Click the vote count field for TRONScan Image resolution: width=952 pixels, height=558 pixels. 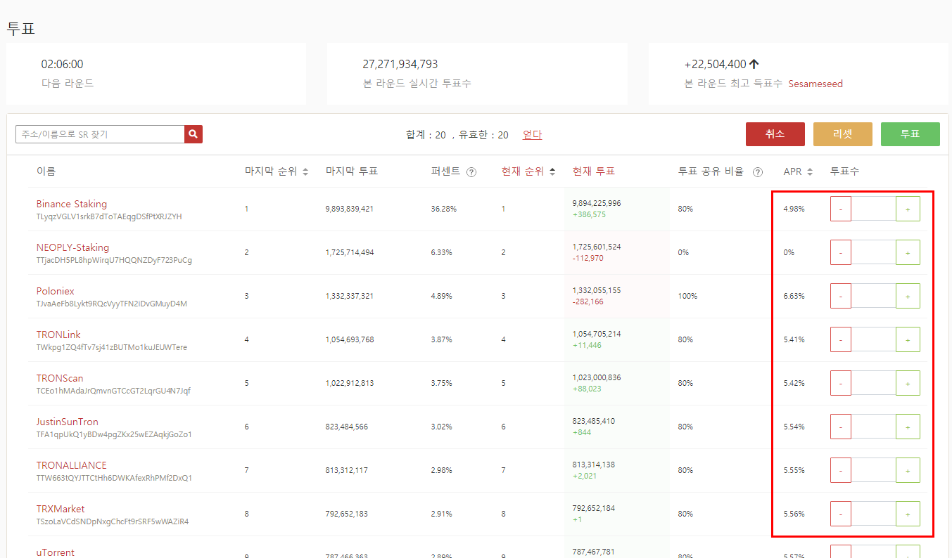(873, 384)
